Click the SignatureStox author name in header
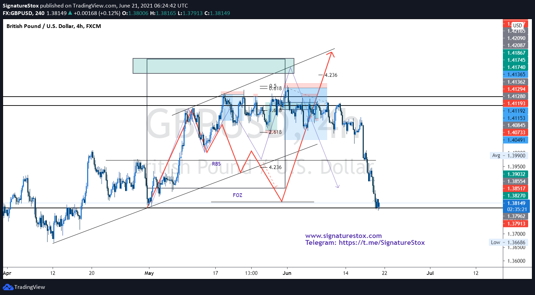This screenshot has height=295, width=535. pyautogui.click(x=21, y=6)
